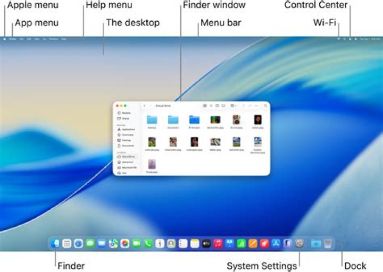Open the Finder app menu

click(x=13, y=39)
